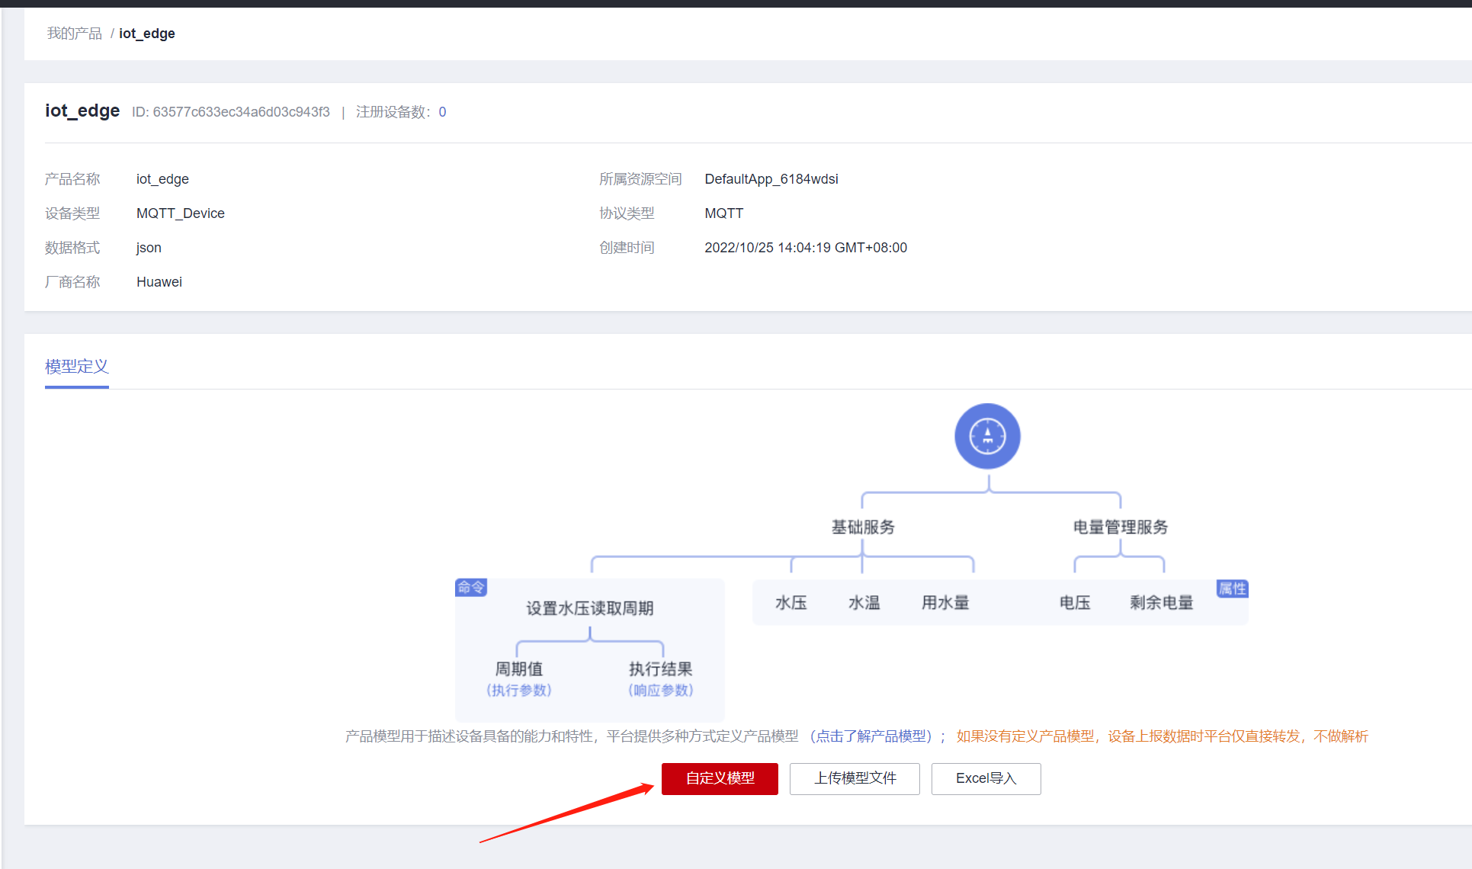The height and width of the screenshot is (869, 1472).
Task: Click the registered device count 0
Action: [442, 112]
